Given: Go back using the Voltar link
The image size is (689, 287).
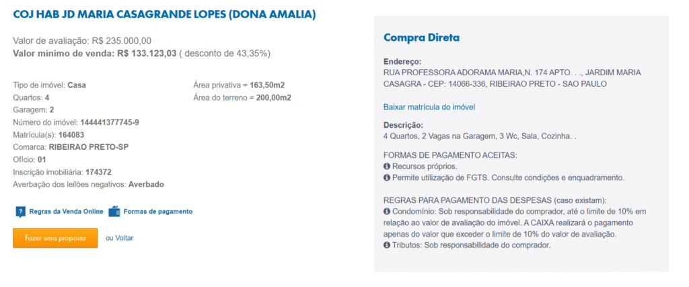Looking at the screenshot, I should point(124,238).
